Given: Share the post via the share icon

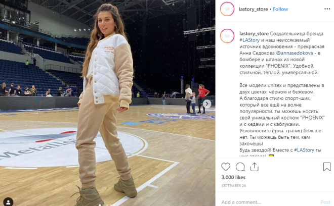Looking at the screenshot, I should pyautogui.click(x=255, y=167).
